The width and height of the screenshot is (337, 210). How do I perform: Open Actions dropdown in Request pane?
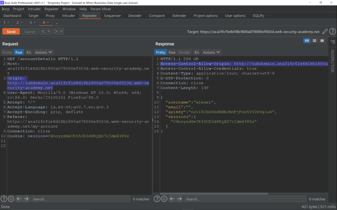pos(44,52)
